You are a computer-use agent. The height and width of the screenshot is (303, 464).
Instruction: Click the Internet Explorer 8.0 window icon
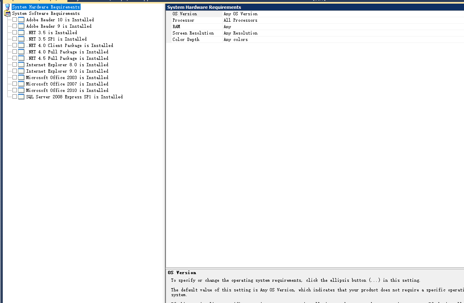[x=21, y=65]
